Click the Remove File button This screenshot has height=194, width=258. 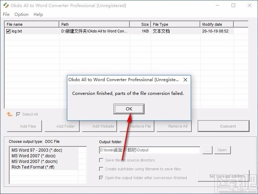click(137, 126)
